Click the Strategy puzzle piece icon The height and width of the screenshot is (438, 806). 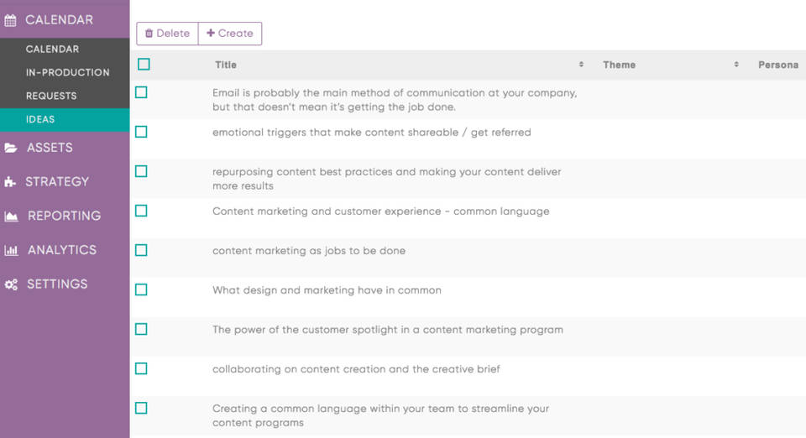tap(11, 182)
